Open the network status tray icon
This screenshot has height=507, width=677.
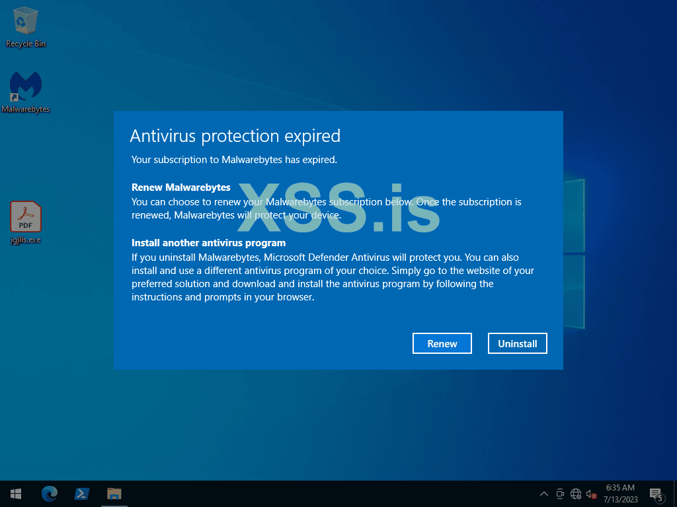tap(576, 494)
